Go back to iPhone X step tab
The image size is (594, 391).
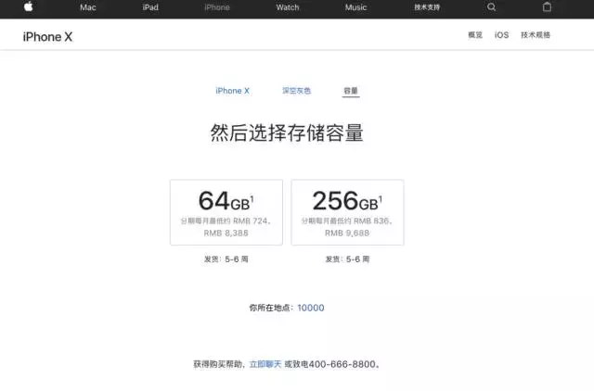[x=232, y=91]
